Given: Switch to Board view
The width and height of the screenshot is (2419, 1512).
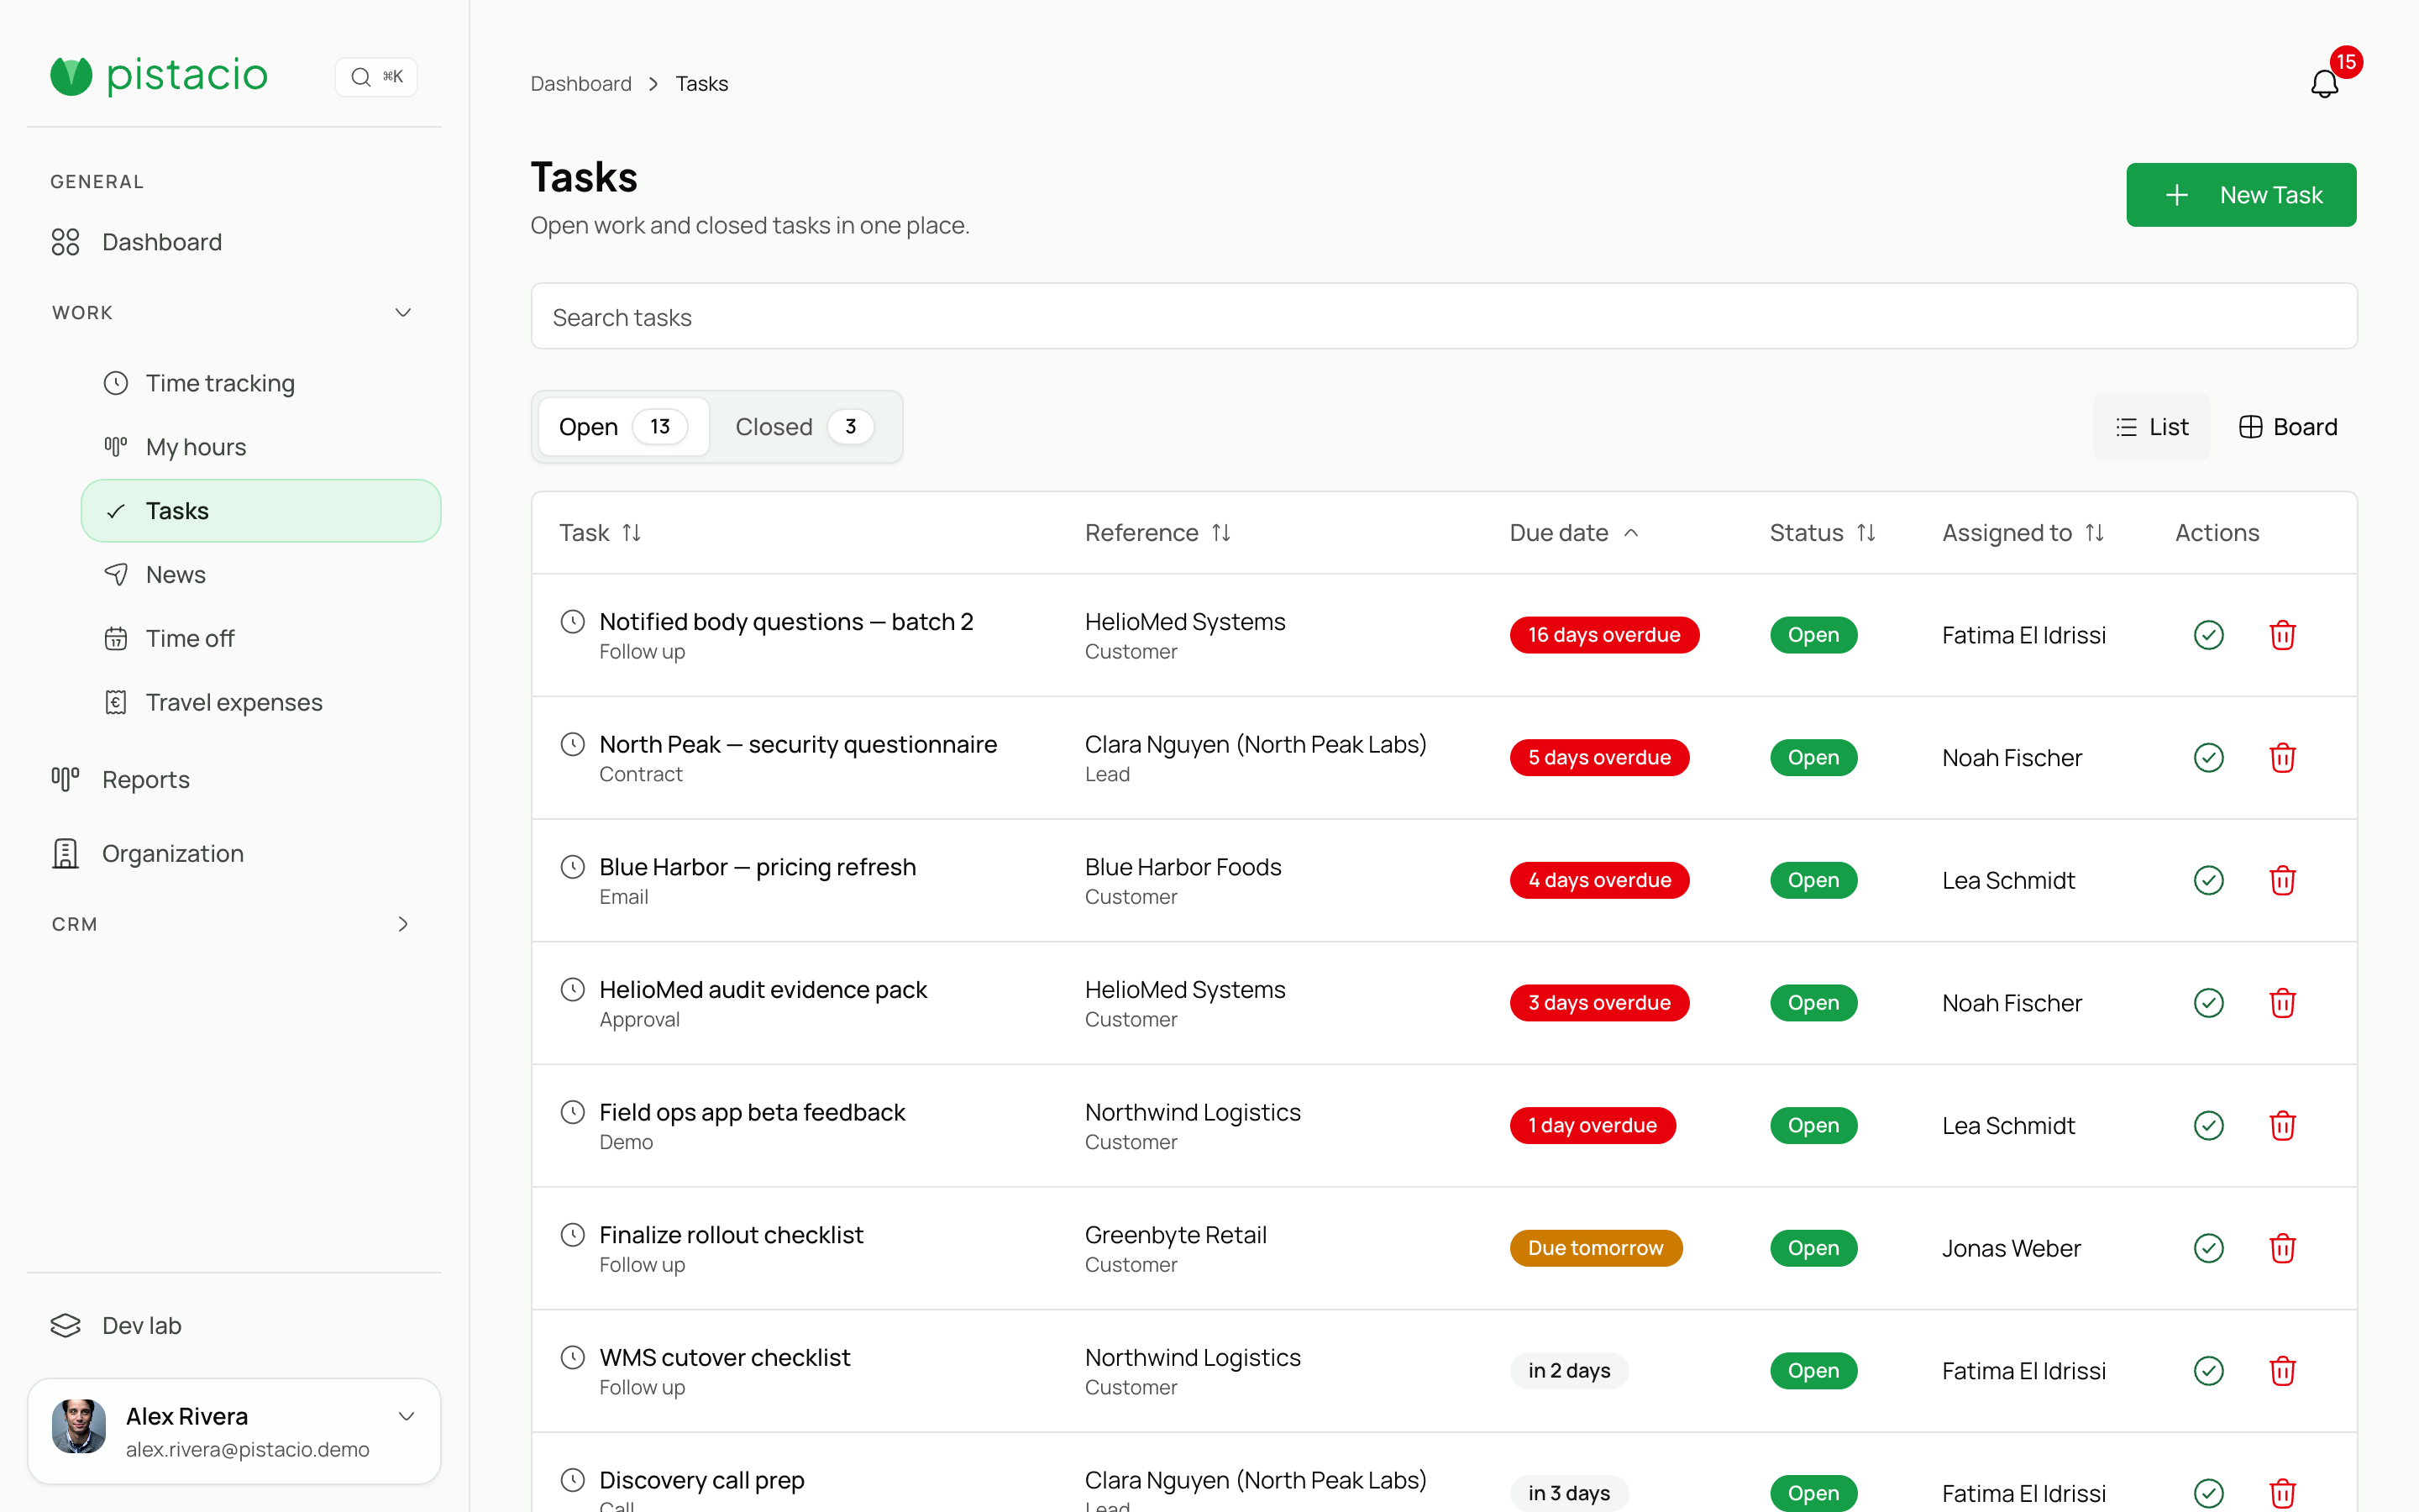Looking at the screenshot, I should coord(2288,427).
